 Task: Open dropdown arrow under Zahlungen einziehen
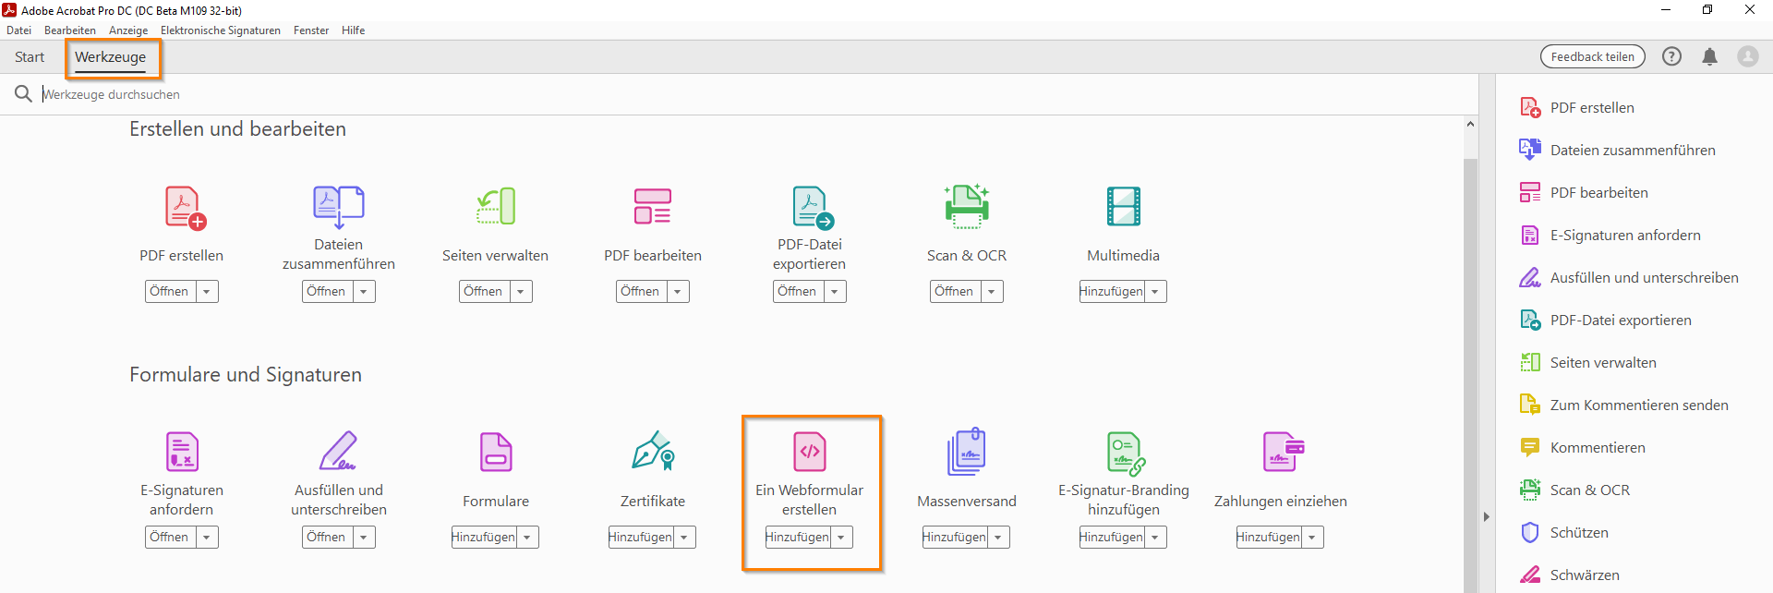1312,537
